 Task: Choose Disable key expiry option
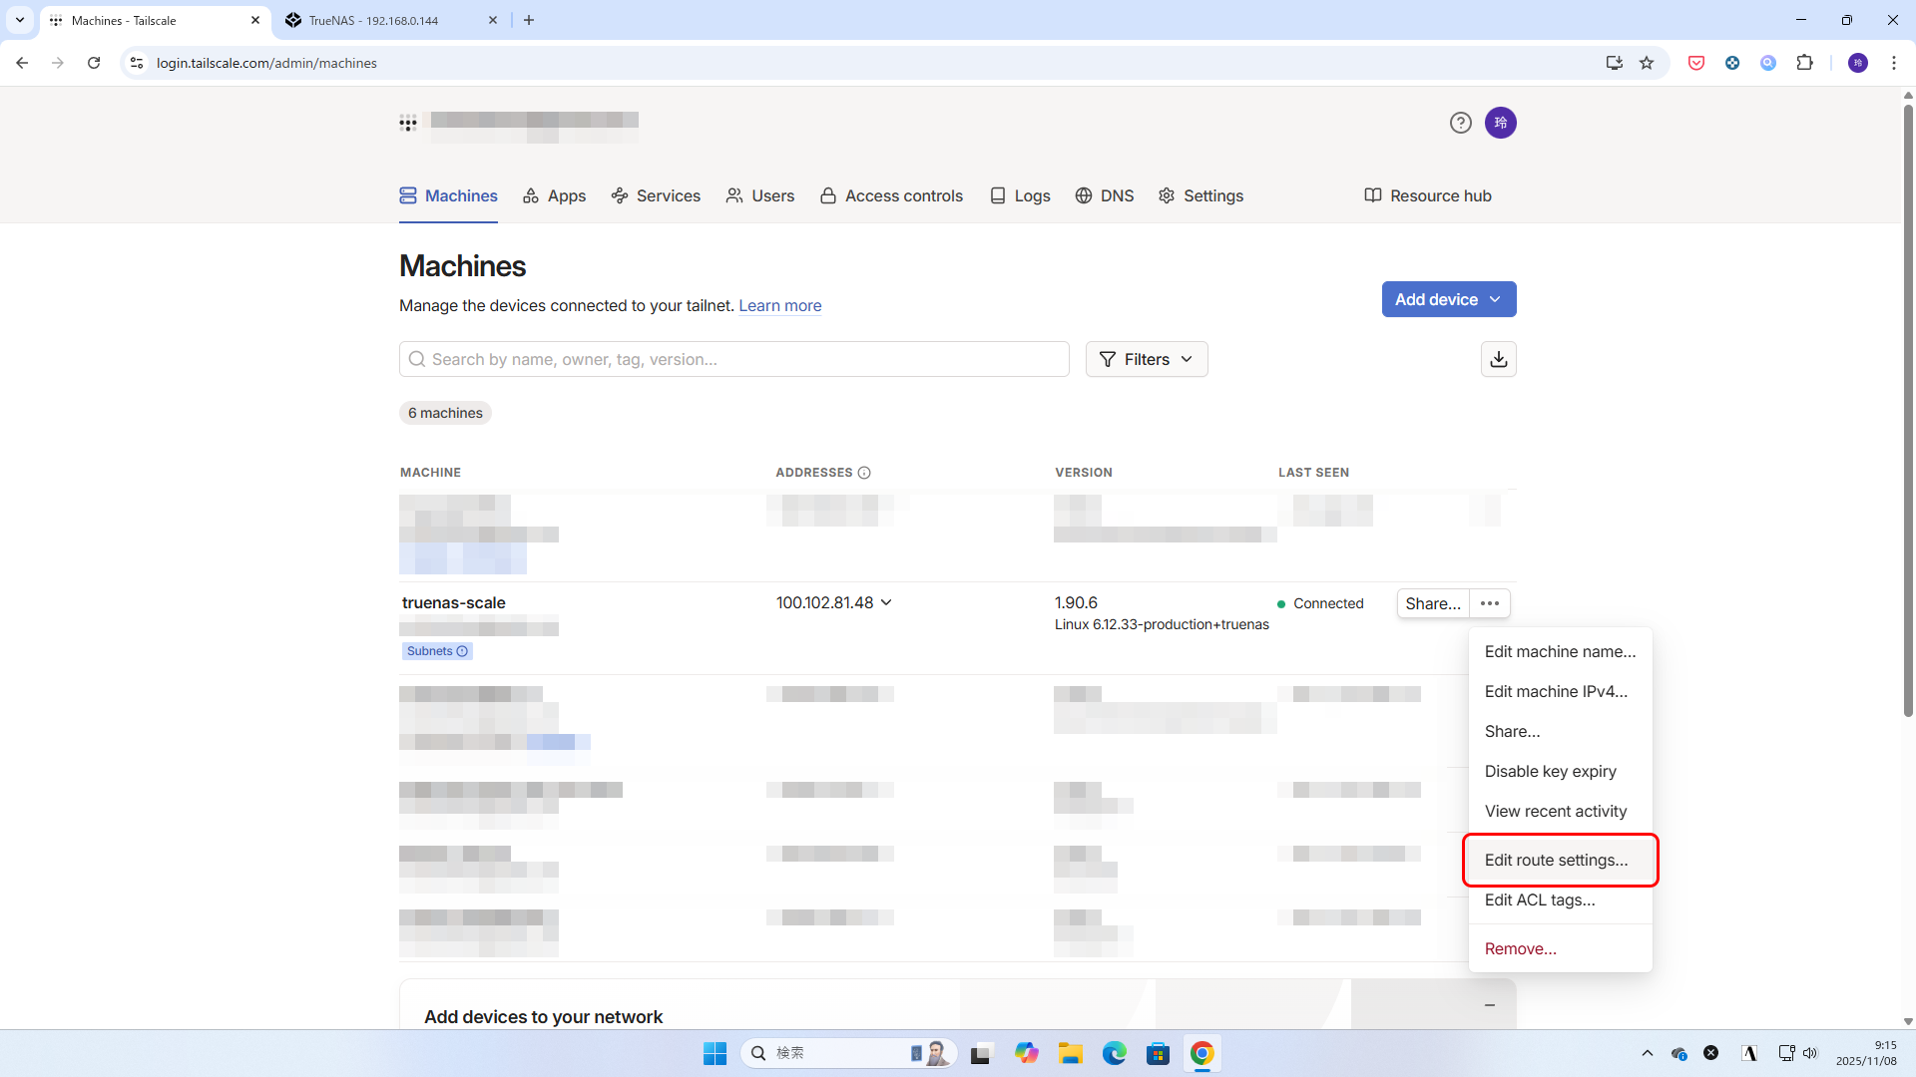[x=1550, y=771]
